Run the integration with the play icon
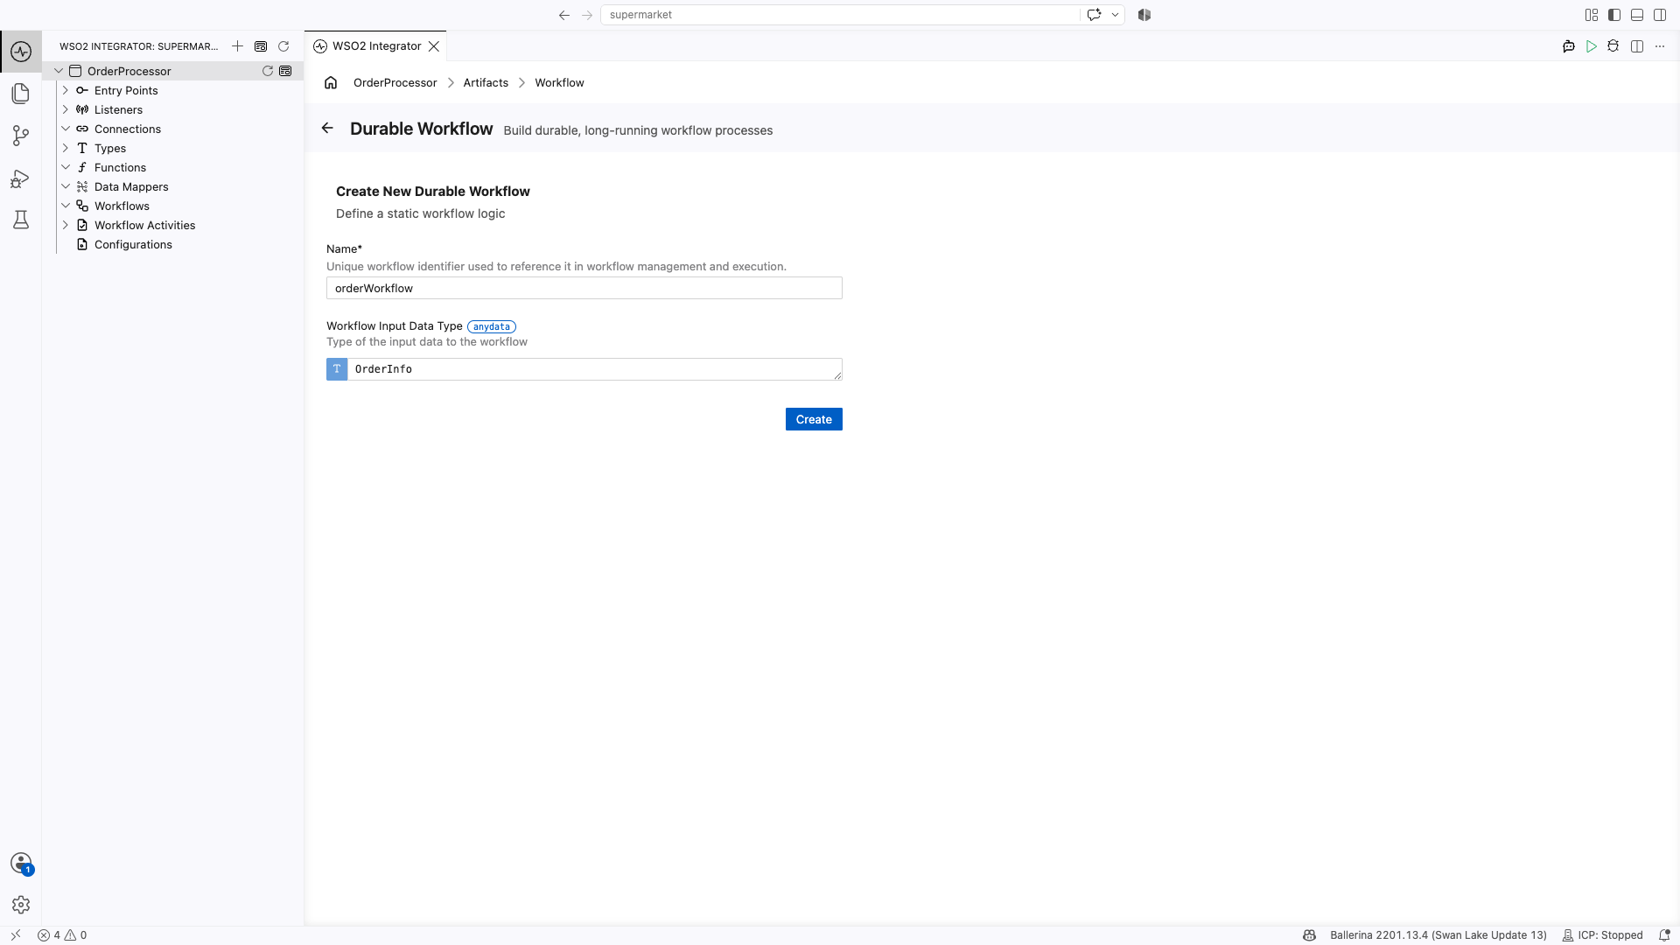Viewport: 1680px width, 945px height. click(1592, 46)
